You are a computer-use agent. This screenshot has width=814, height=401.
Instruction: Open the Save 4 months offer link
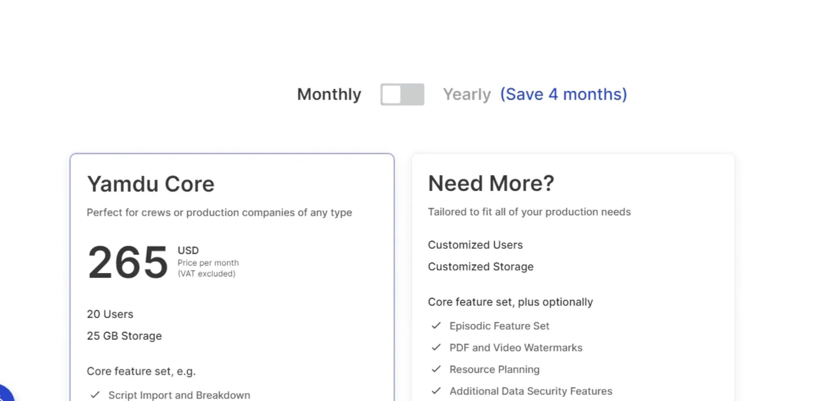pyautogui.click(x=564, y=94)
